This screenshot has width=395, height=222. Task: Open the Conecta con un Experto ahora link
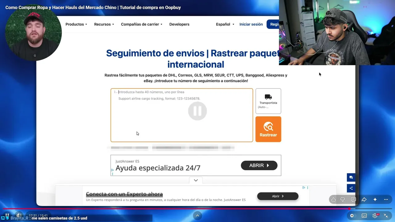[x=124, y=194]
